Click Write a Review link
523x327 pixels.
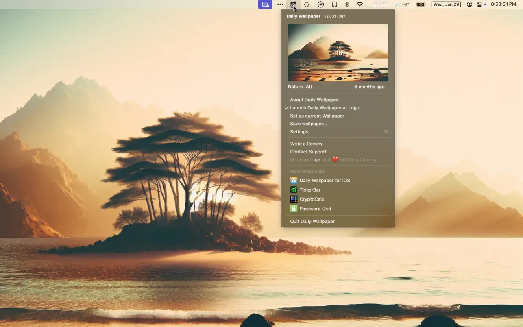(306, 144)
